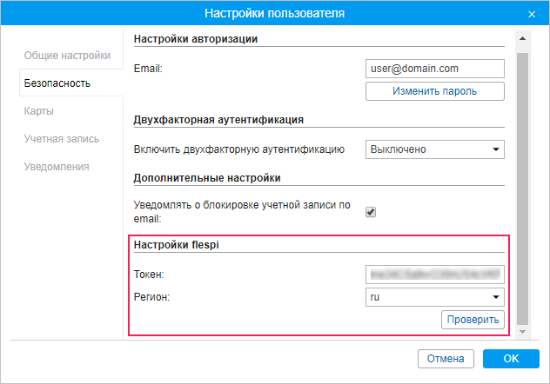
Task: Click the scrollbar up arrow
Action: 522,38
